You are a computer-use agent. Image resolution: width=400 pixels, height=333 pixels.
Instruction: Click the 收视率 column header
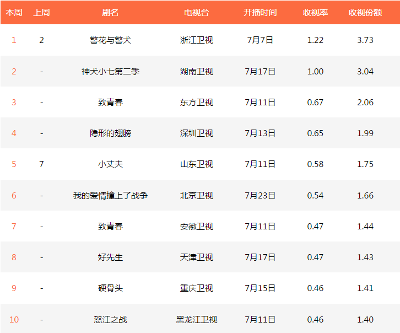coord(315,12)
